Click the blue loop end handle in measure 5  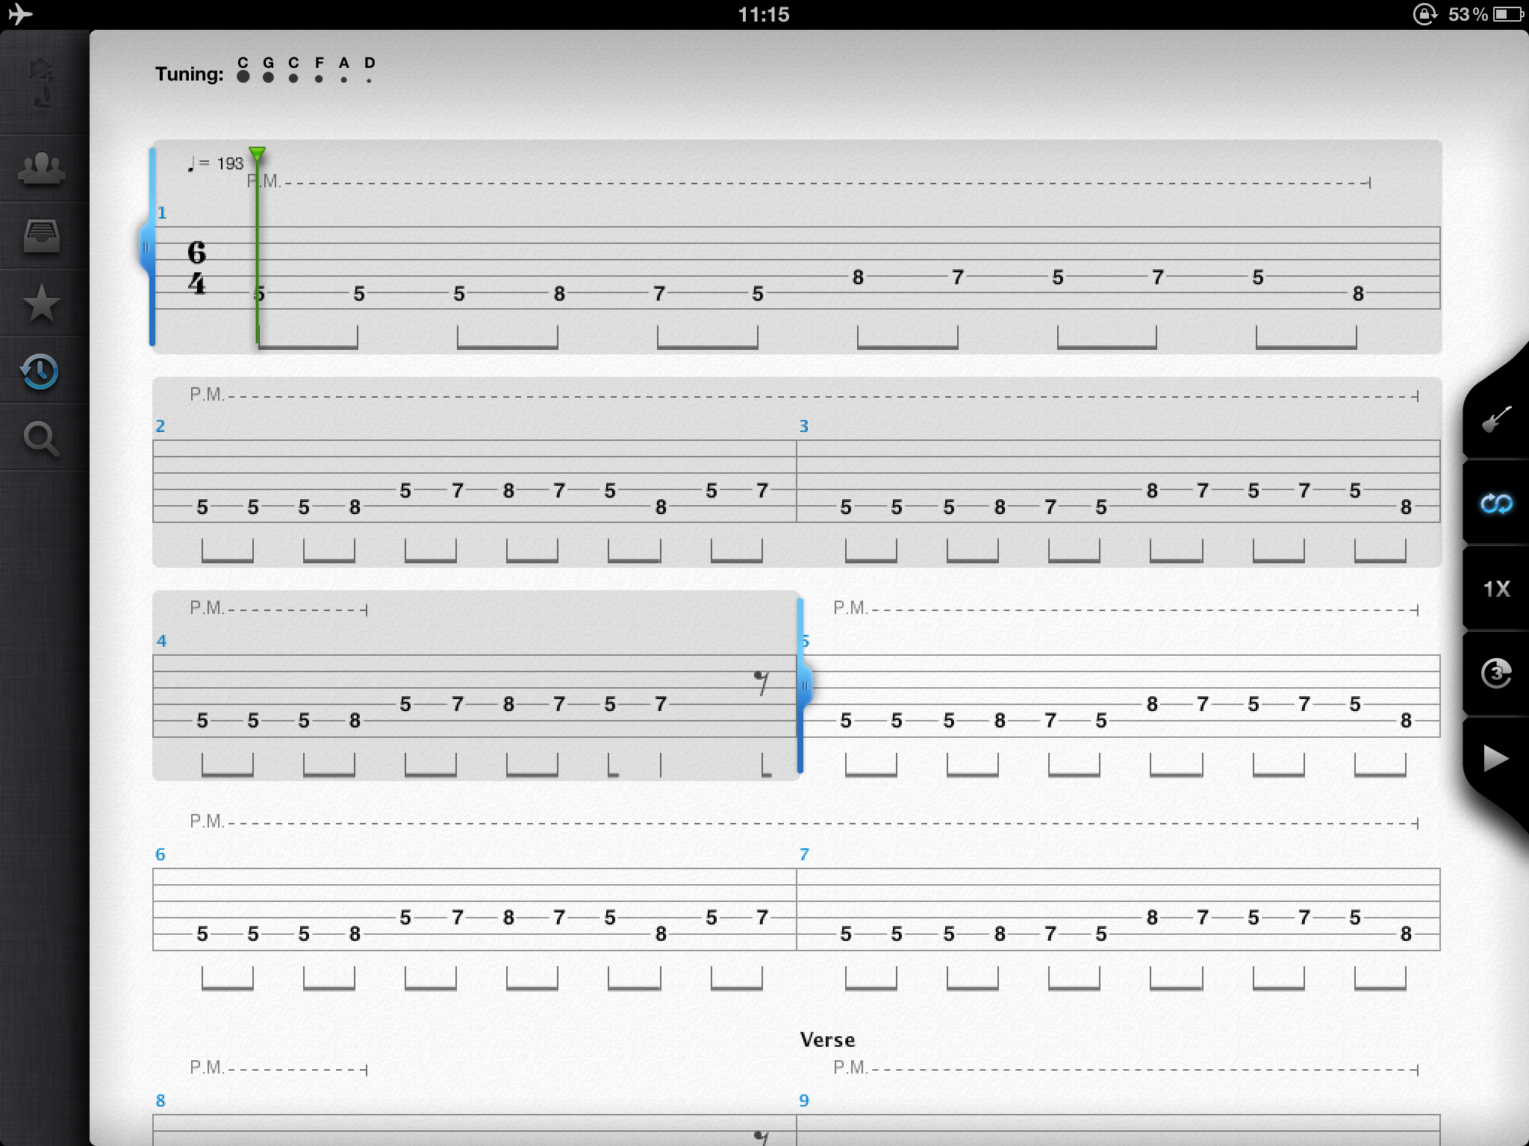[804, 685]
